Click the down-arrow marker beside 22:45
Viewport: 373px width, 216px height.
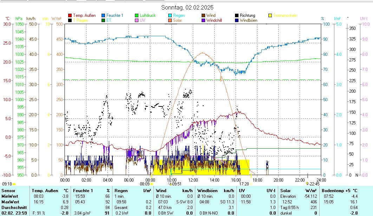307,184
